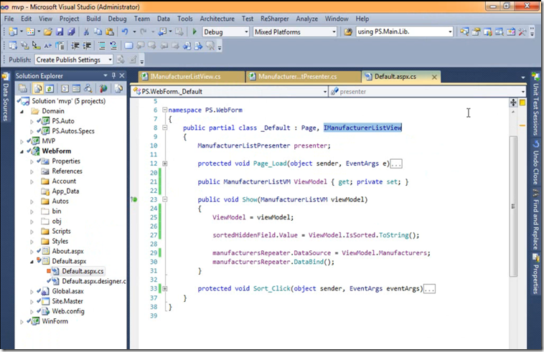Click the editor split-window handle icon
This screenshot has height=352, width=544.
pyautogui.click(x=513, y=103)
